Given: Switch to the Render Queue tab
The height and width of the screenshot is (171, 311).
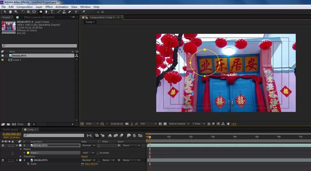Looking at the screenshot, I should coord(10,129).
